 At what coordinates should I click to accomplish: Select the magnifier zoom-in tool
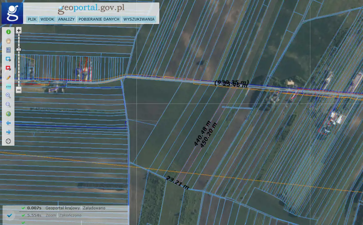(x=8, y=96)
